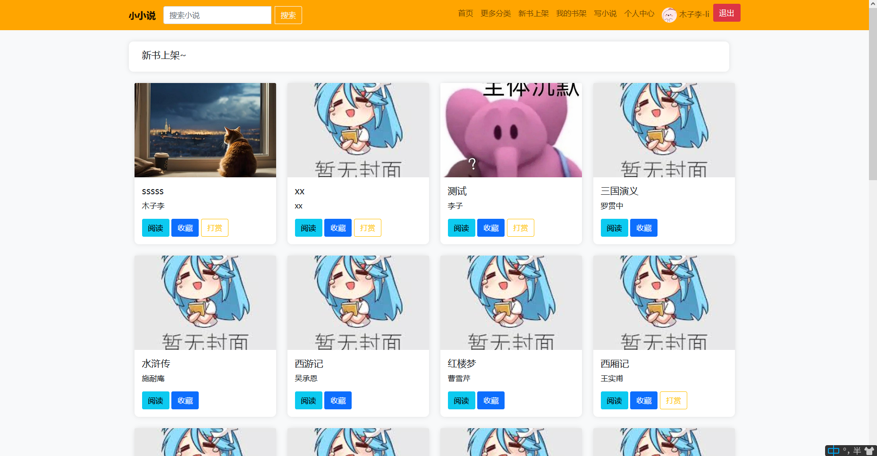
Task: Click the title text 水浒传
Action: pyautogui.click(x=156, y=364)
